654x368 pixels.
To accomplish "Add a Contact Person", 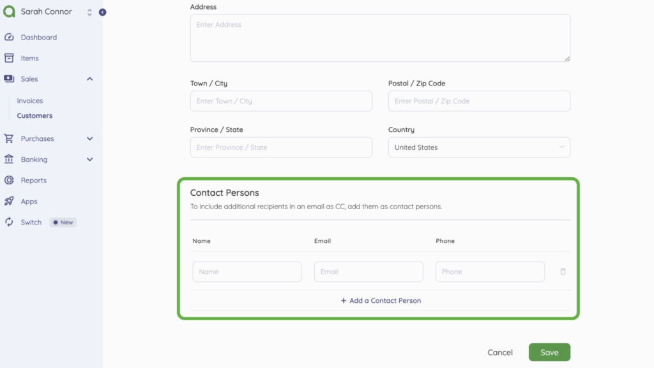I will click(x=381, y=300).
